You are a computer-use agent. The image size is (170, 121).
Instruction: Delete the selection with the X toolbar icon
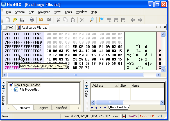[82, 20]
